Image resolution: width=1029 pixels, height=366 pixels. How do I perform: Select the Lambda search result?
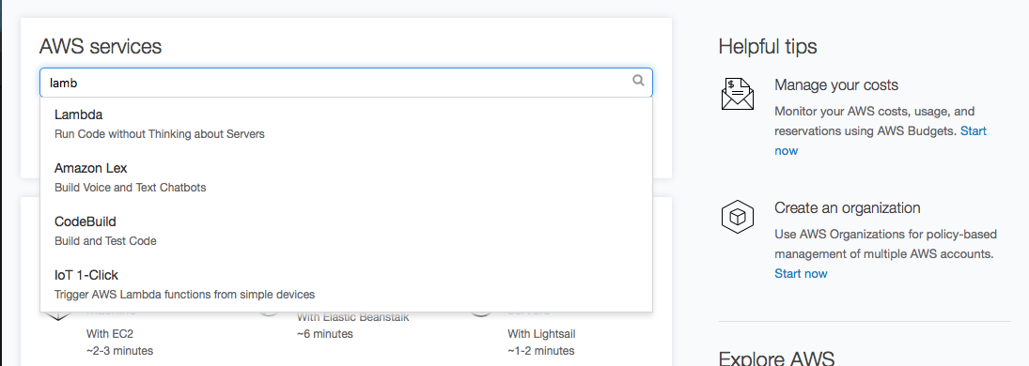point(346,124)
